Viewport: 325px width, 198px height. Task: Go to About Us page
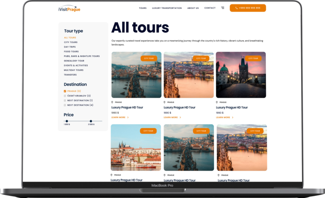[193, 8]
